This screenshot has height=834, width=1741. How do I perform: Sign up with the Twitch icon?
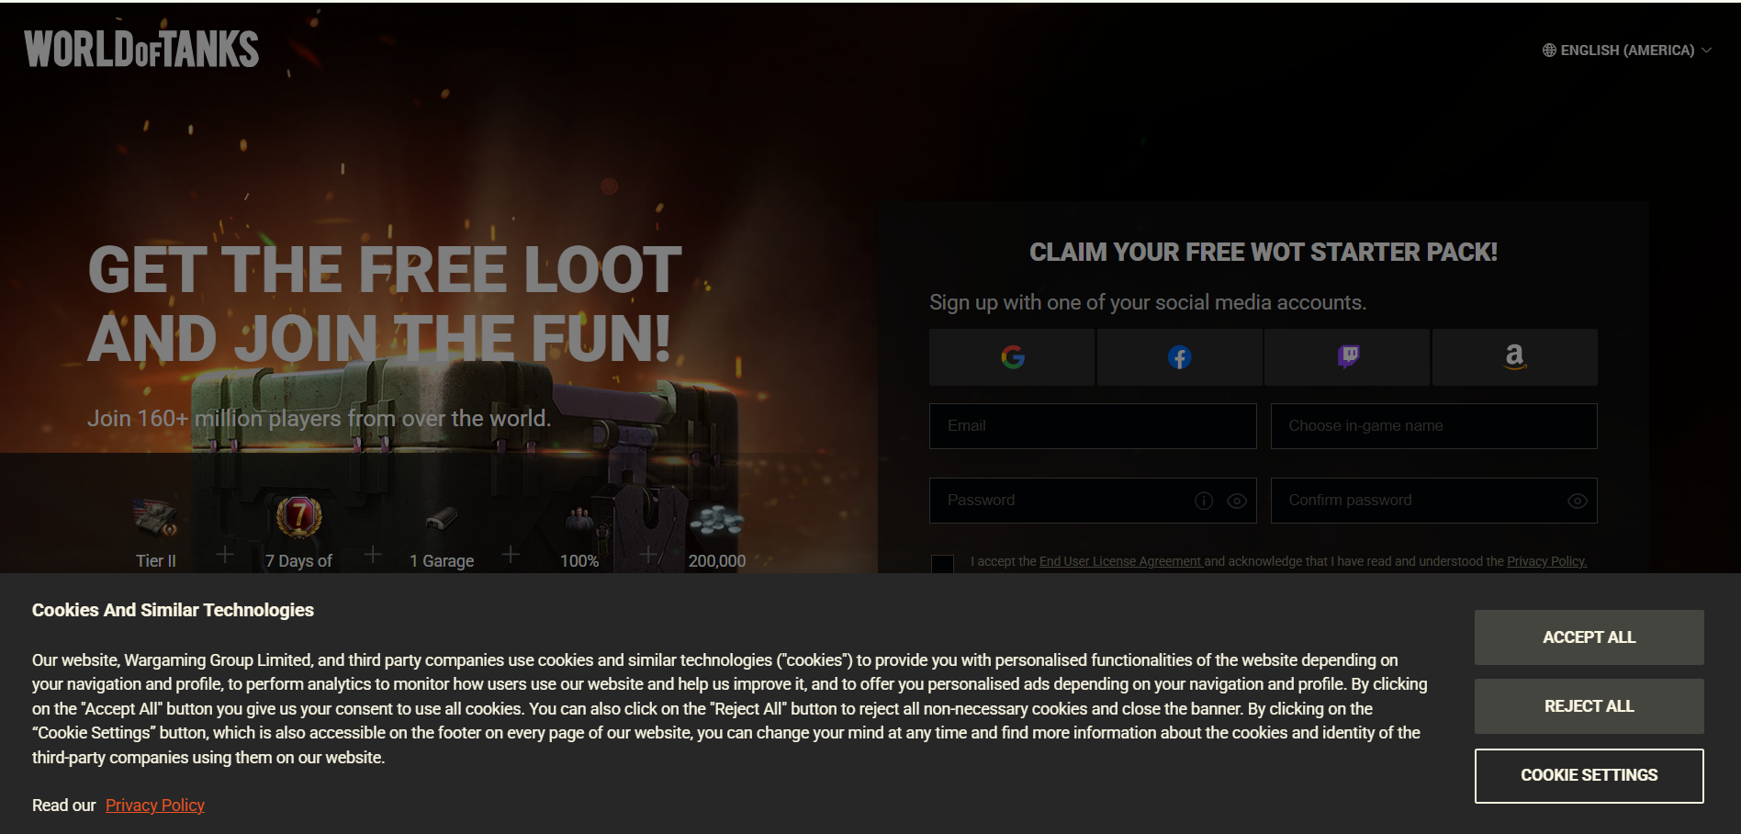[1347, 357]
